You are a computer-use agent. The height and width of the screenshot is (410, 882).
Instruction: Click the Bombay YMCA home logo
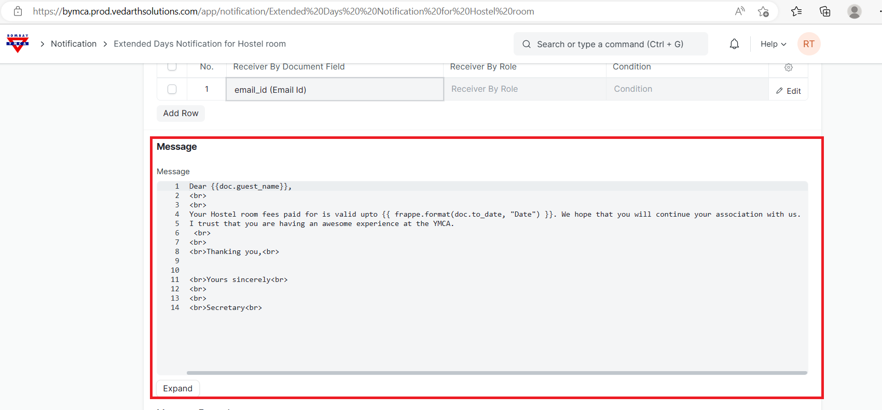pos(18,44)
